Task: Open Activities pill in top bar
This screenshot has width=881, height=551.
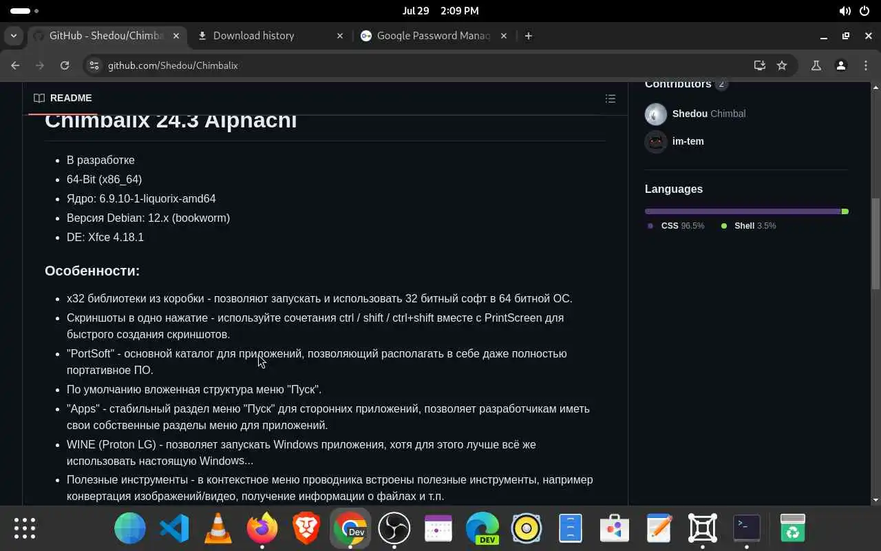Action: tap(24, 11)
